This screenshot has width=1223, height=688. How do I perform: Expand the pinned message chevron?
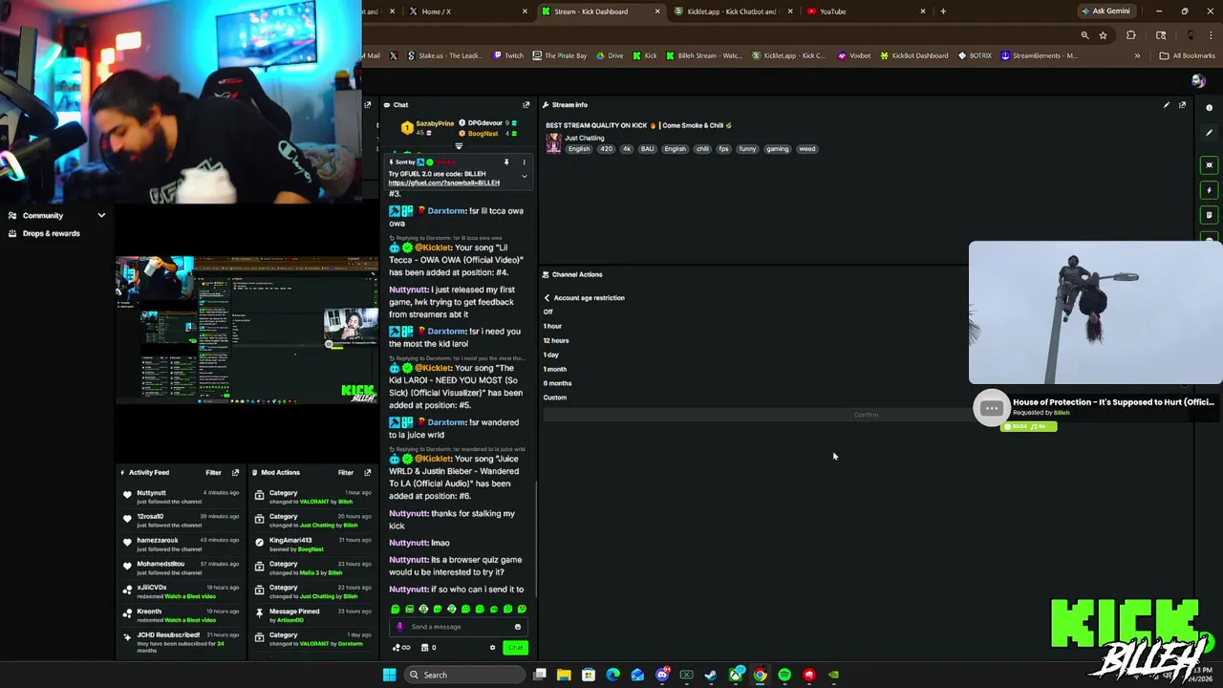(524, 177)
